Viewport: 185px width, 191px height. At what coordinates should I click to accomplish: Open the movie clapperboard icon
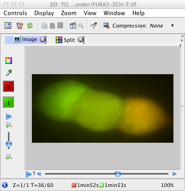coord(73,26)
